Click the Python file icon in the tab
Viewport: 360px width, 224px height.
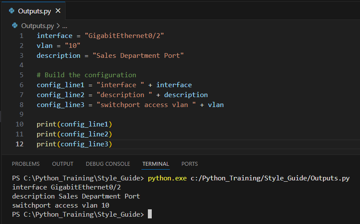tap(12, 11)
